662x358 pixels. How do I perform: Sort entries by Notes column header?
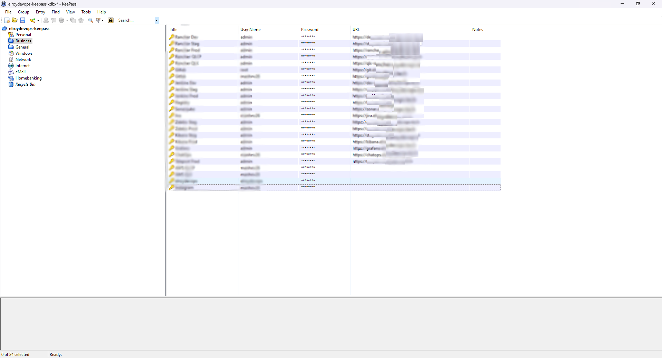pos(485,30)
